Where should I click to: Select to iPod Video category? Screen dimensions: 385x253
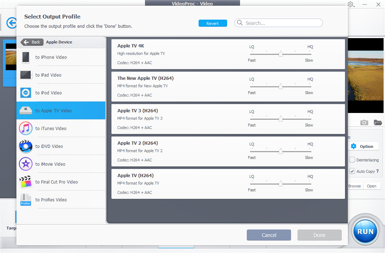point(61,93)
